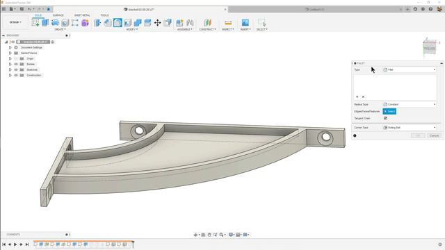Click timeline Play button
This screenshot has height=250, width=445.
[15, 244]
